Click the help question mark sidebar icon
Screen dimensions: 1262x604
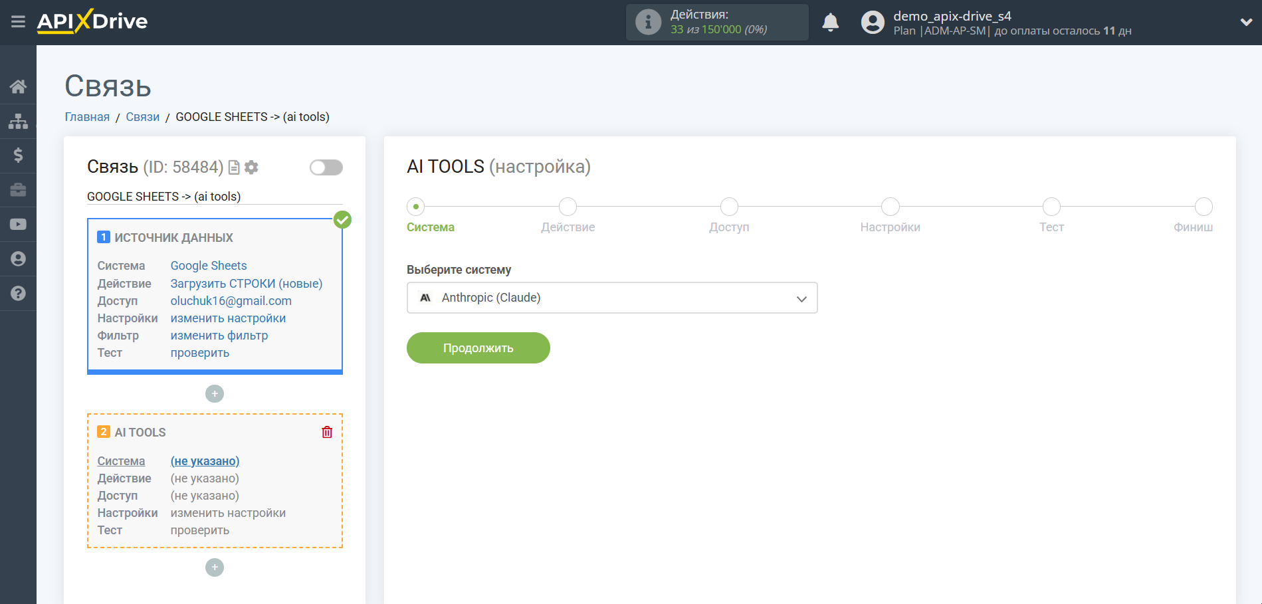click(18, 293)
